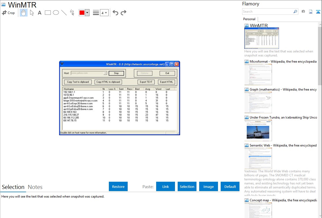Click Exit button in WinMTR
This screenshot has width=322, height=218.
pos(167,73)
